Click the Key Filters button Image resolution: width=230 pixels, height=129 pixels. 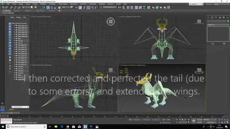pyautogui.click(x=211, y=122)
